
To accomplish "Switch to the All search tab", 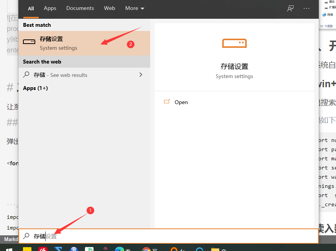I will point(31,8).
